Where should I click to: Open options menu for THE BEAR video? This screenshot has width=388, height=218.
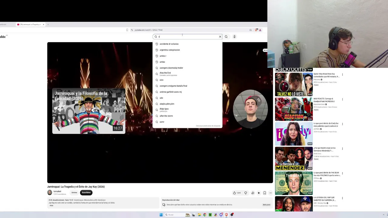(x=343, y=173)
